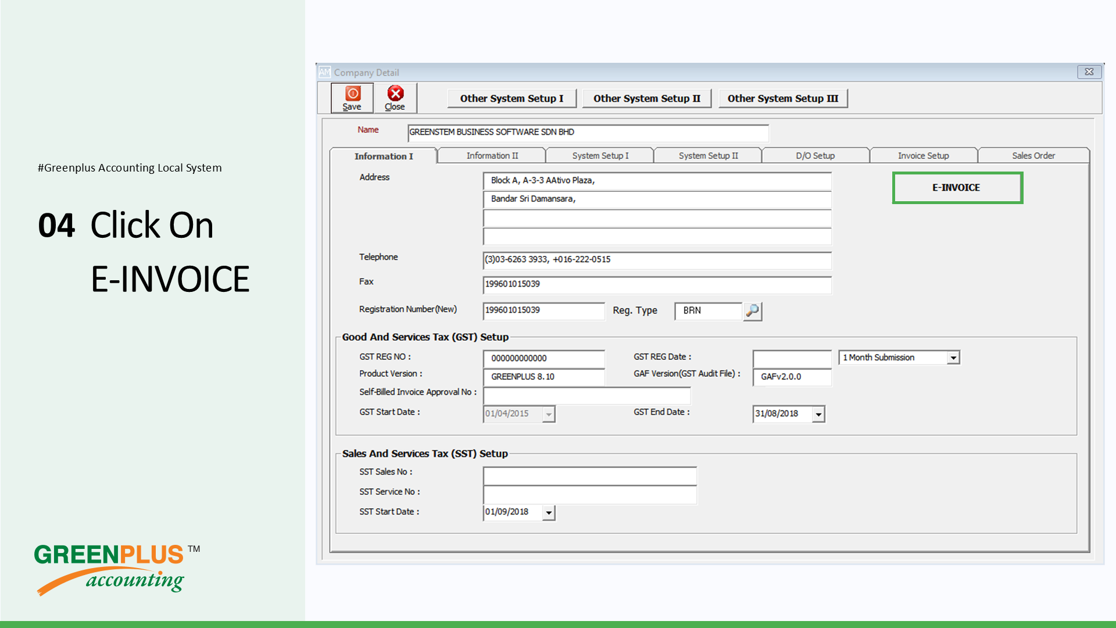
Task: Expand the 1 Month Submission dropdown
Action: [953, 358]
